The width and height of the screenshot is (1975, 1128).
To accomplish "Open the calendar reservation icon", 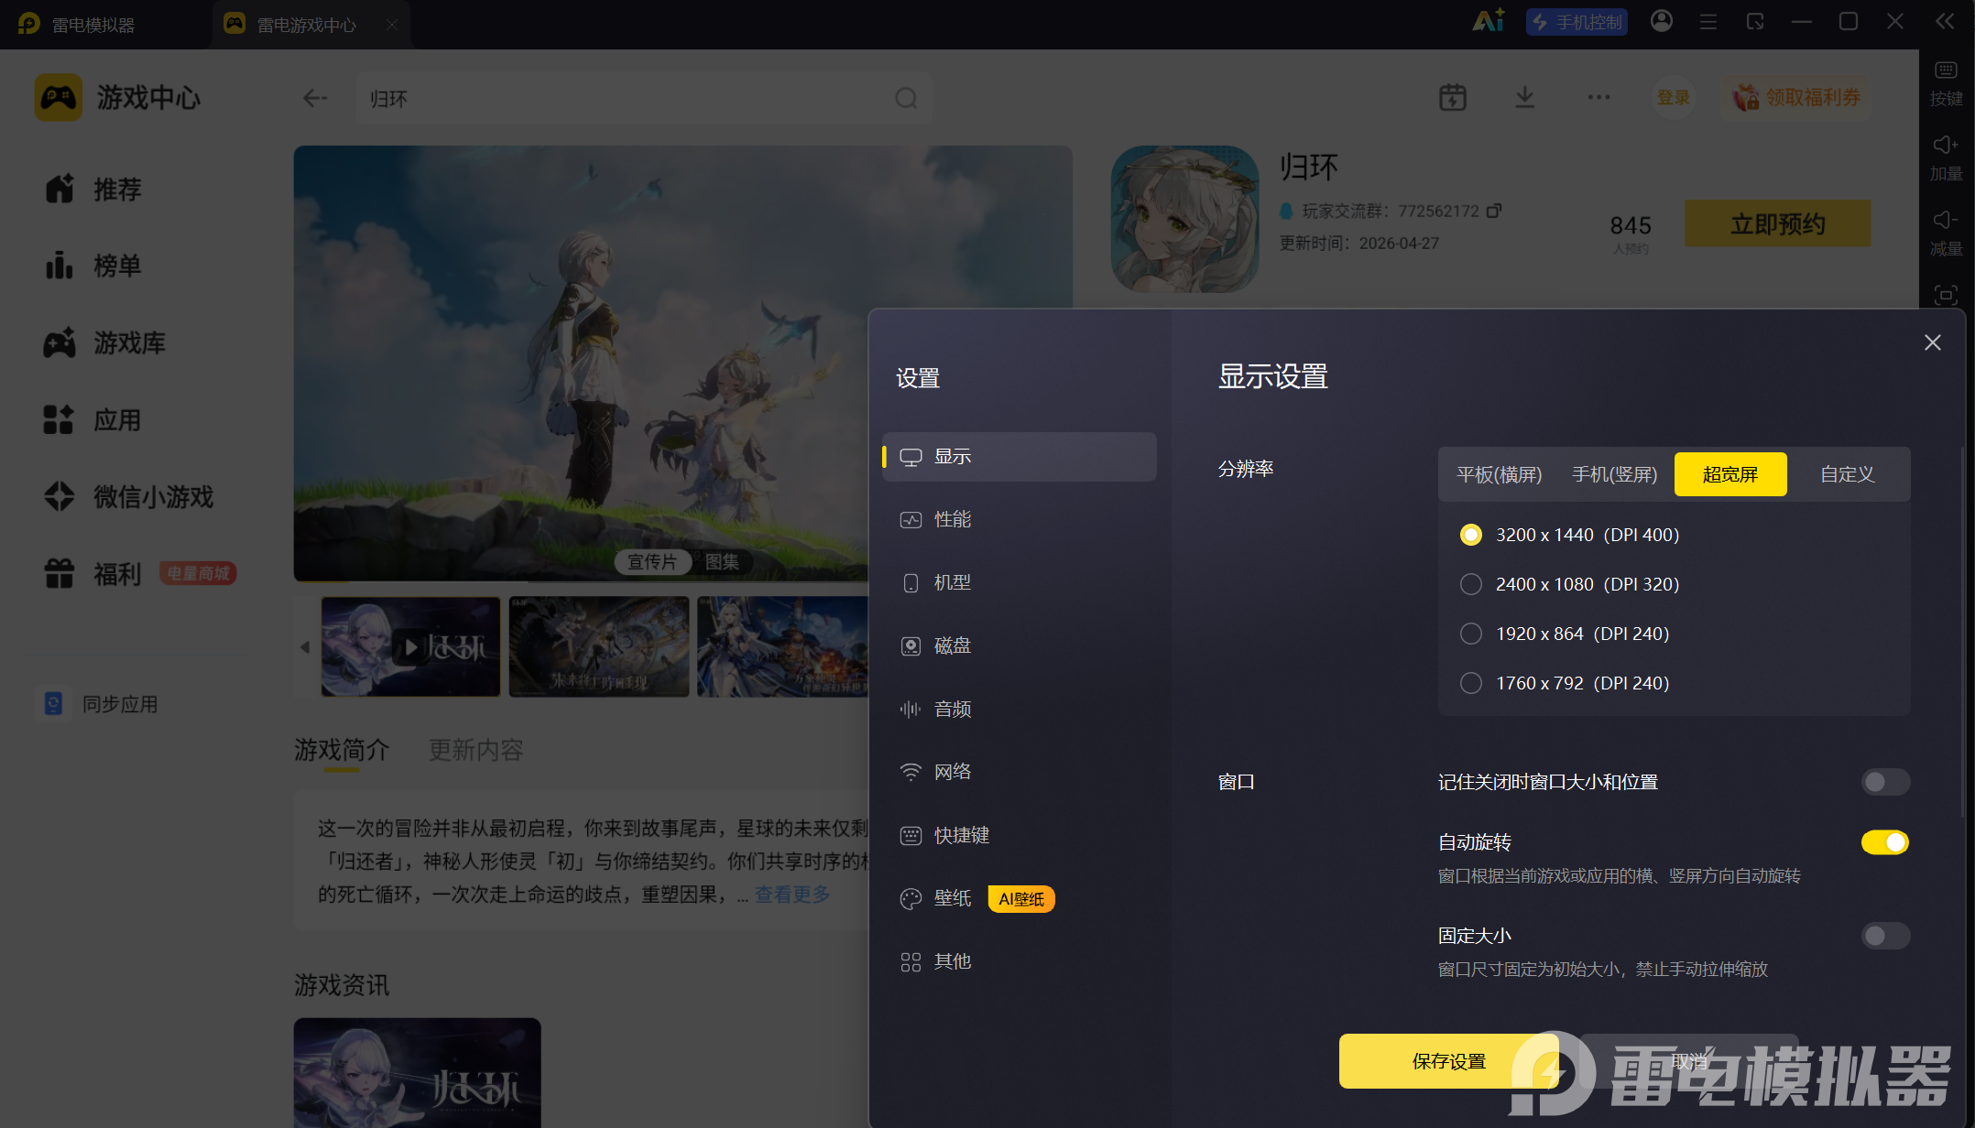I will pos(1453,97).
